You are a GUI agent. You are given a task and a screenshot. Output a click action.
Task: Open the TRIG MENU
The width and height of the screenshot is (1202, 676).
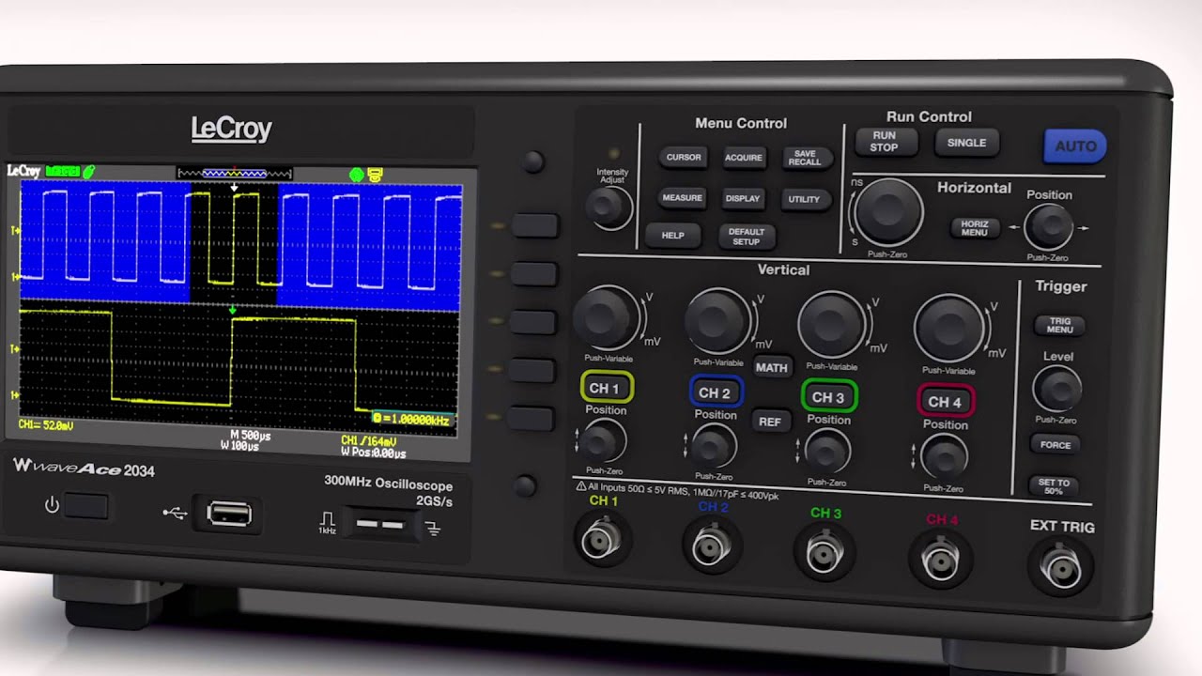[x=1059, y=325]
